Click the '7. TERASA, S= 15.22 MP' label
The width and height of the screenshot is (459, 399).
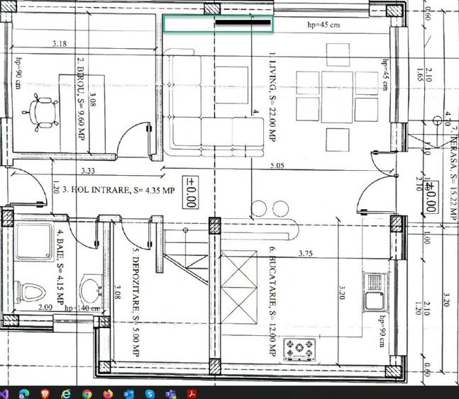(454, 173)
